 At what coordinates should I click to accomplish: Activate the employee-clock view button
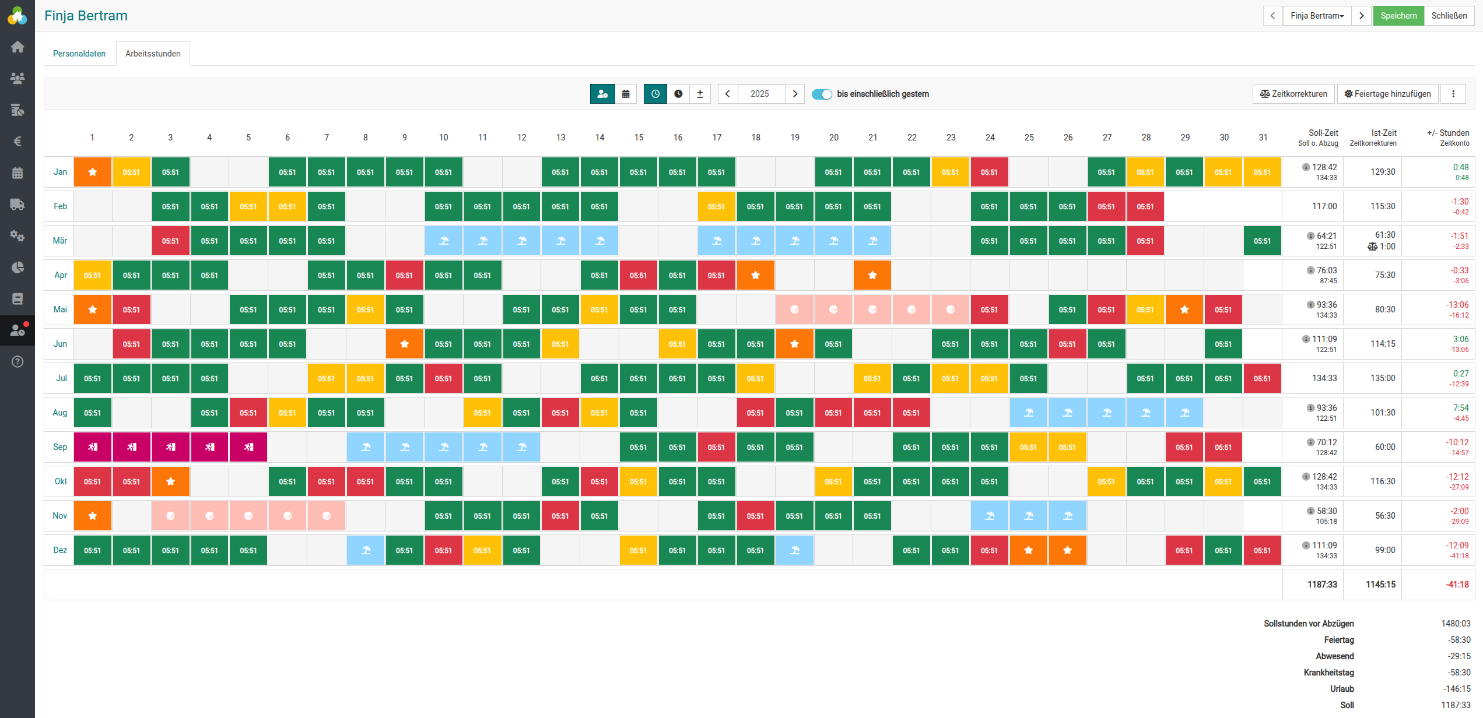602,94
